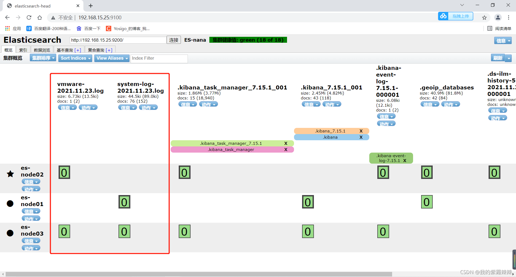Open the Chrome profile menu
This screenshot has height=277, width=516.
click(498, 17)
